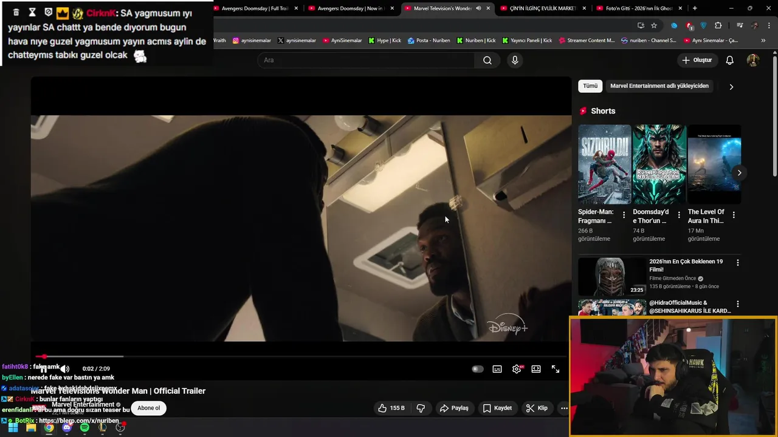The width and height of the screenshot is (778, 437).
Task: Close the Marvel Television's Wonder tab
Action: tap(488, 8)
